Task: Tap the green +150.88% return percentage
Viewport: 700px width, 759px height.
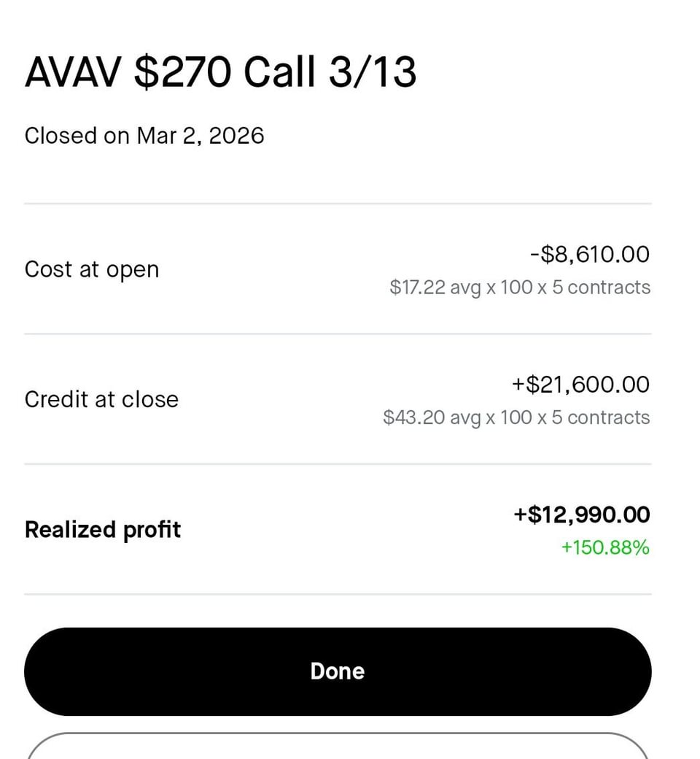Action: 605,547
